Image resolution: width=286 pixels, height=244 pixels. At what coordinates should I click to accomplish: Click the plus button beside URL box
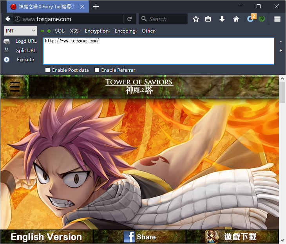[x=281, y=50]
